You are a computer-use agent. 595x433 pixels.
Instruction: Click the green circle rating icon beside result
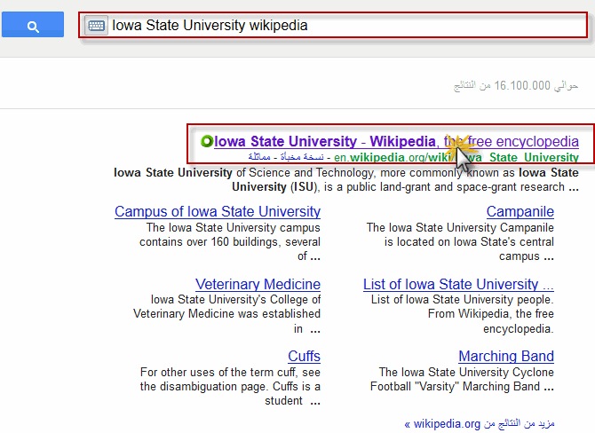coord(206,141)
